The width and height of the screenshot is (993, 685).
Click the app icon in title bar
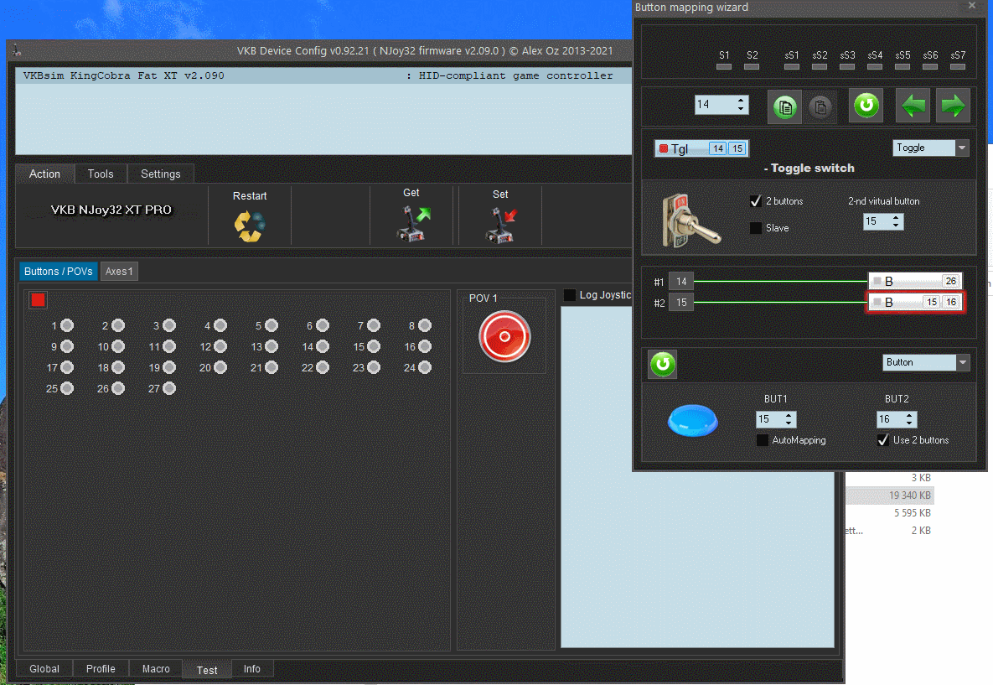click(17, 50)
